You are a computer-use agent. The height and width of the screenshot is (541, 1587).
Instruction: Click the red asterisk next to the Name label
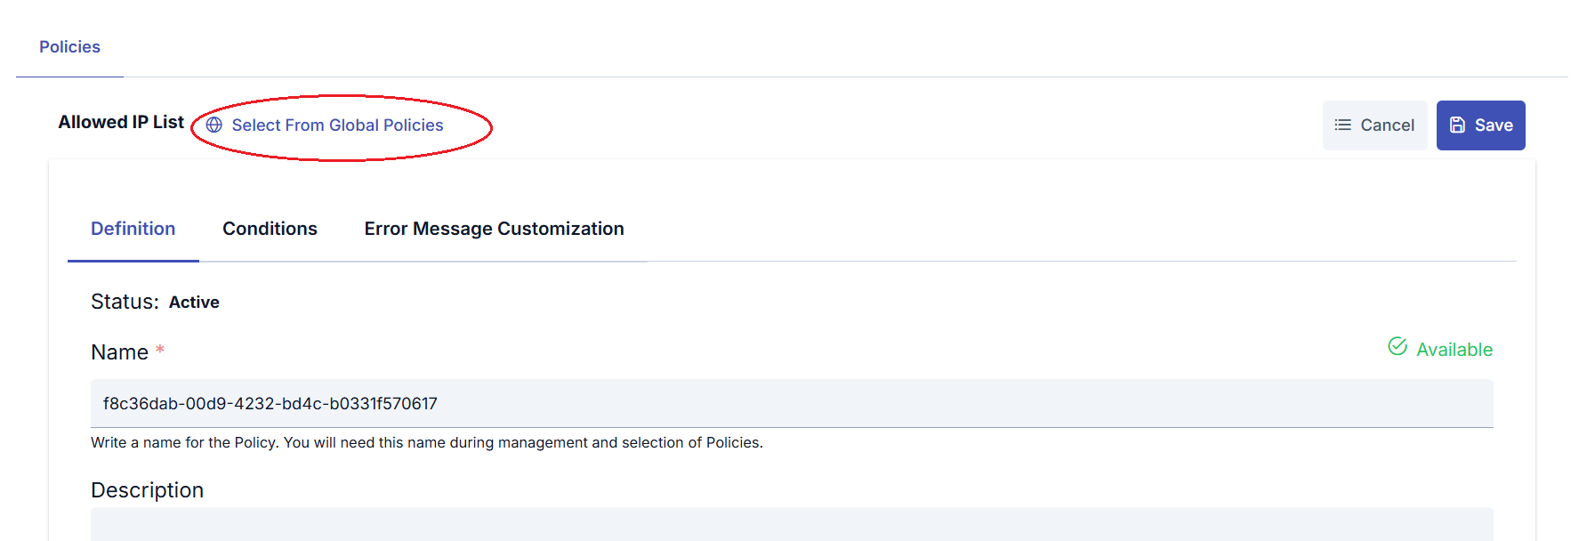(160, 351)
